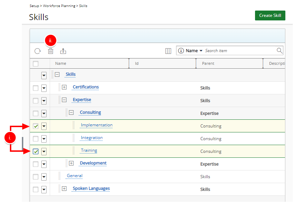The height and width of the screenshot is (206, 297).
Task: Expand the Certifications node
Action: (64, 87)
